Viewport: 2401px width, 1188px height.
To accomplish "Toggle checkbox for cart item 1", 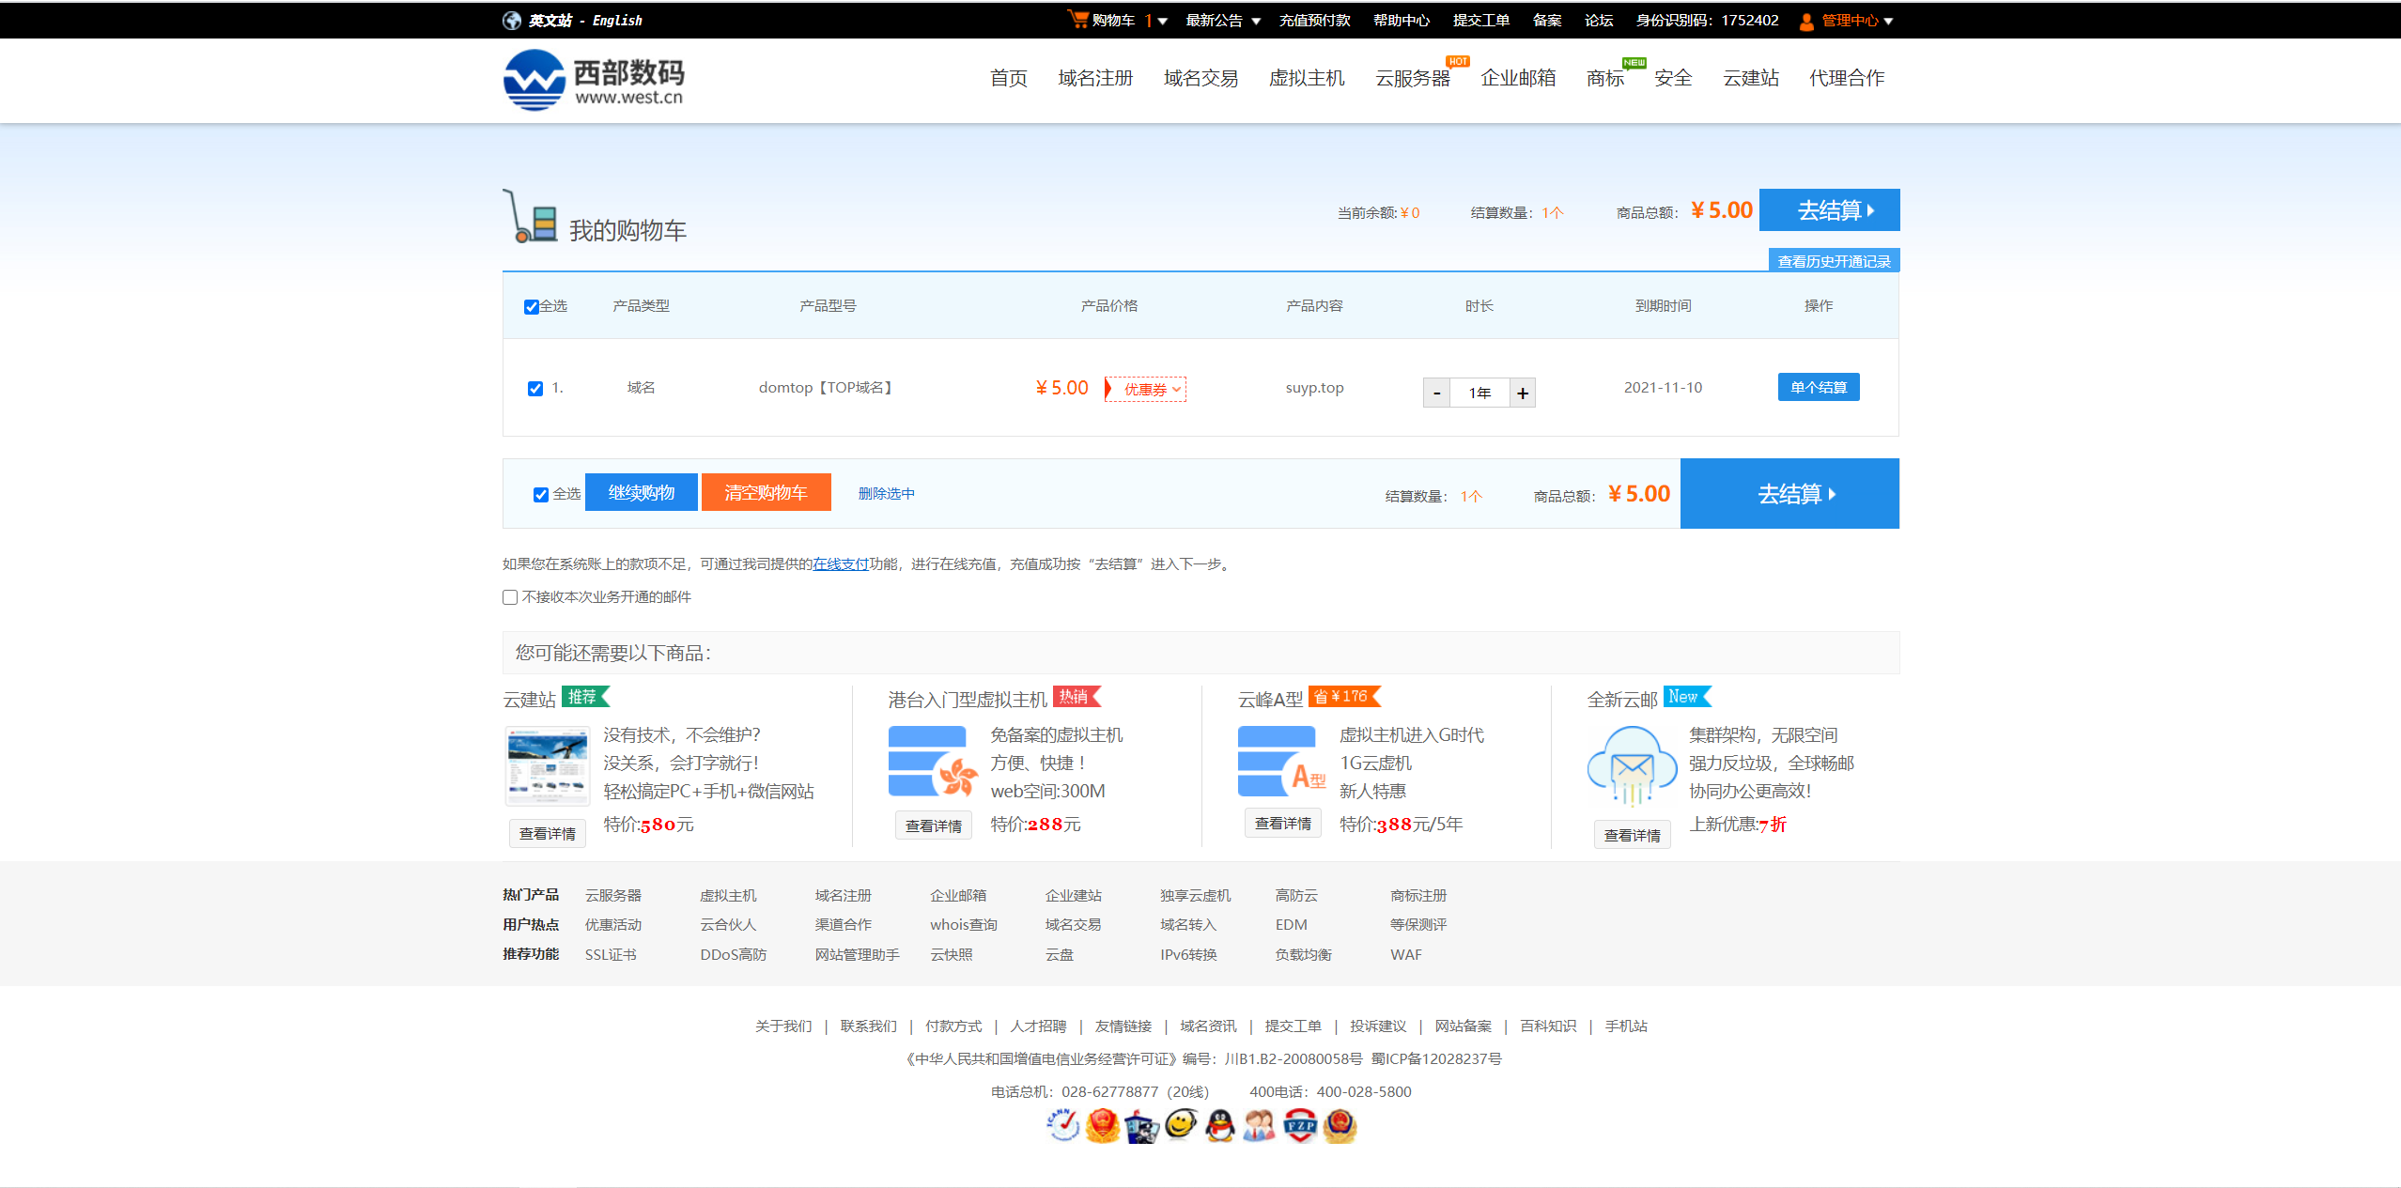I will [x=535, y=389].
